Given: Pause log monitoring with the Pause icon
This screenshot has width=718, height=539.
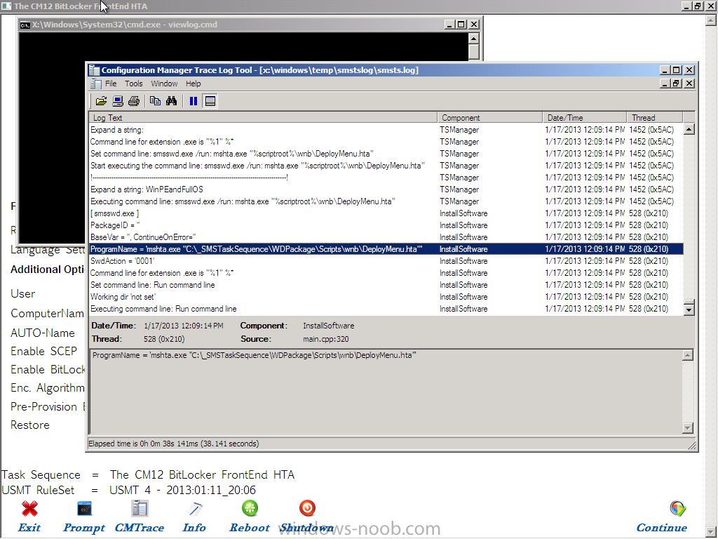Looking at the screenshot, I should pyautogui.click(x=194, y=101).
